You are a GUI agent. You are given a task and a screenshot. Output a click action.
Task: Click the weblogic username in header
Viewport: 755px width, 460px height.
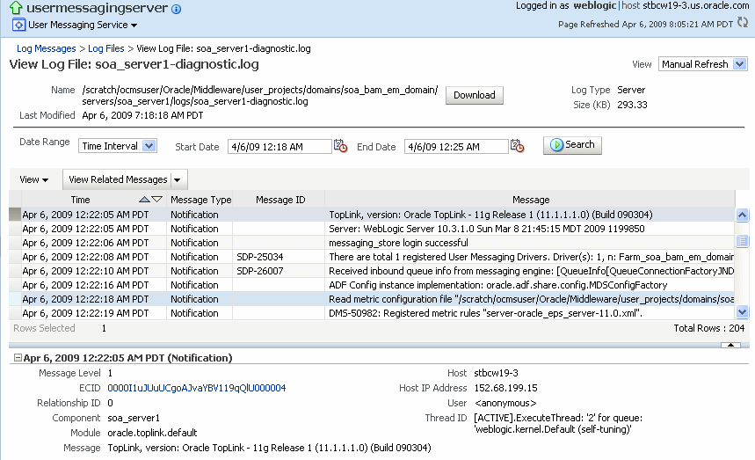(x=595, y=5)
